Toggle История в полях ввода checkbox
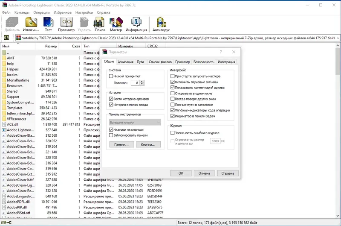This screenshot has width=341, height=226. coord(111,105)
